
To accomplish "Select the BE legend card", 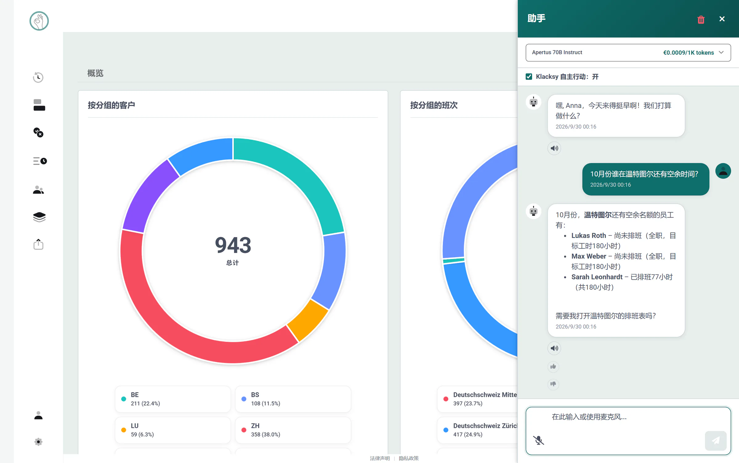I will (x=173, y=399).
